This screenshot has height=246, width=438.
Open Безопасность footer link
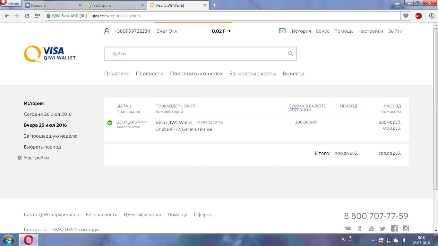(101, 215)
